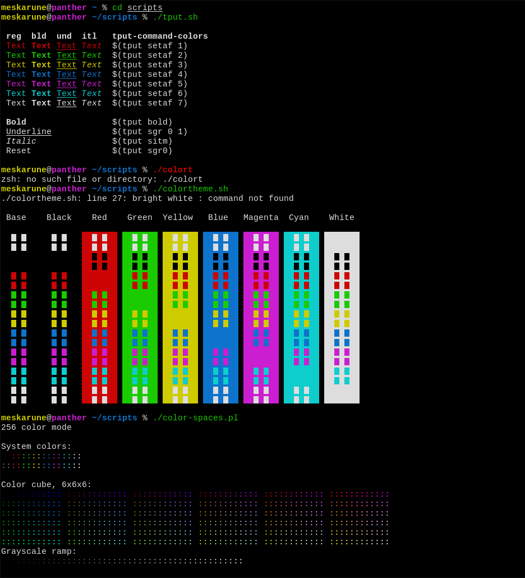Select the Black column swatch blocks
This screenshot has width=525, height=578.
click(59, 317)
